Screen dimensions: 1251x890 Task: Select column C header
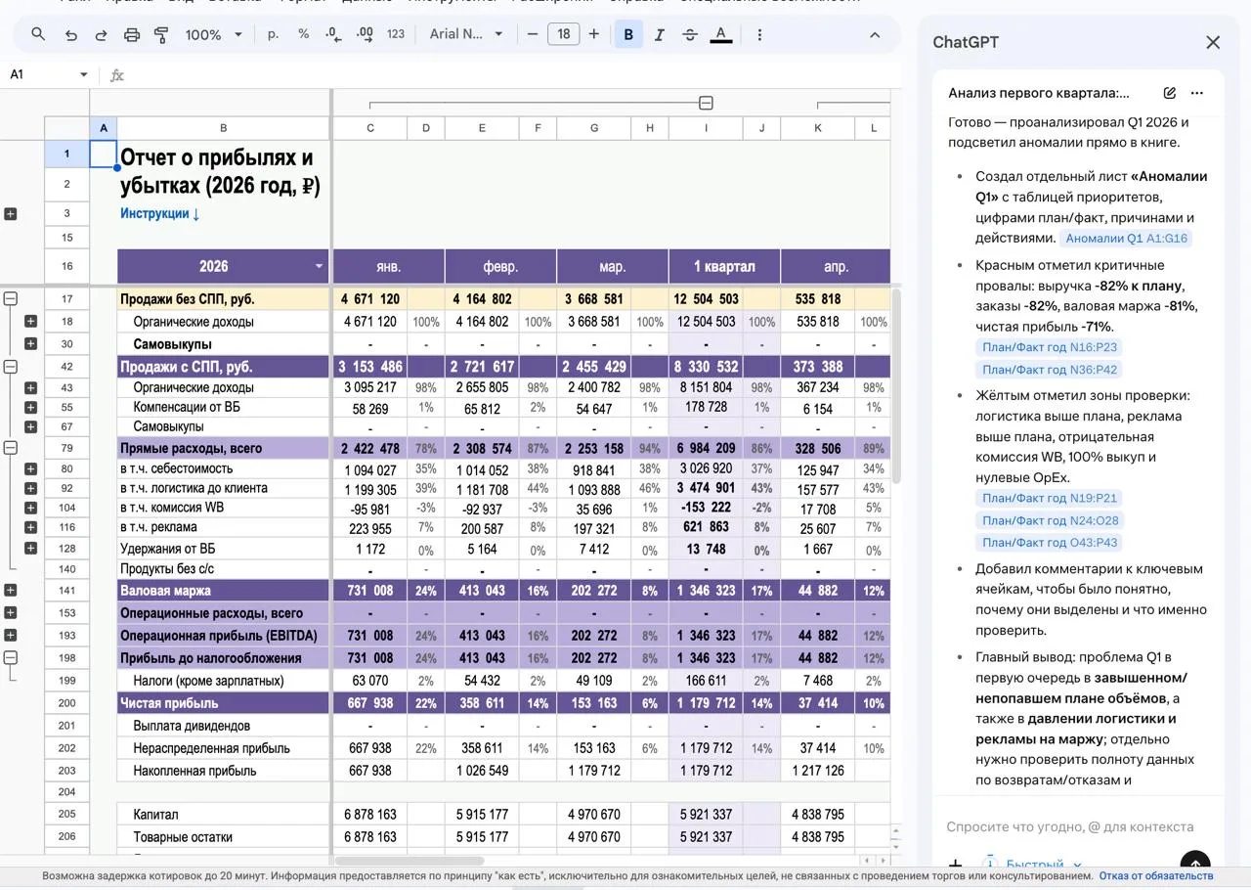click(x=370, y=128)
